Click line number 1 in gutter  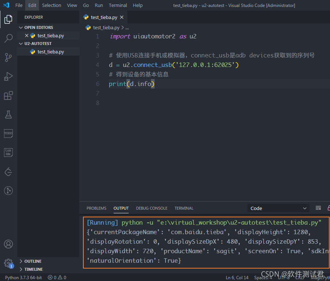pyautogui.click(x=98, y=36)
